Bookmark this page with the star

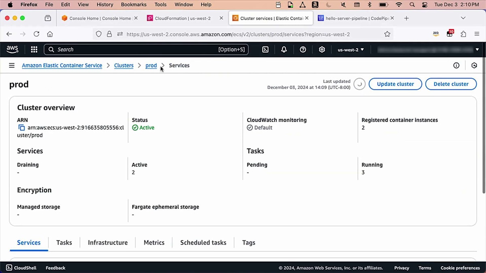[x=387, y=34]
